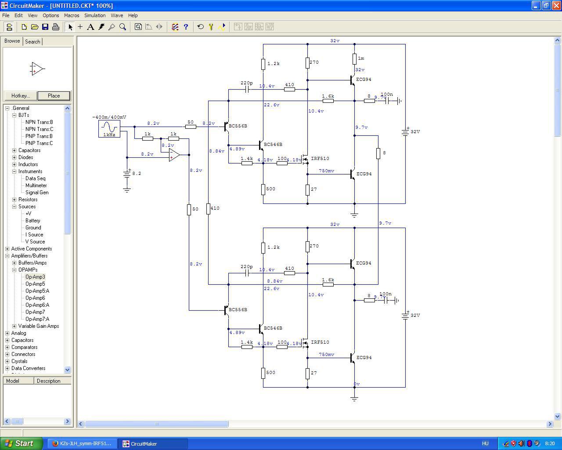Pick the Zoom magnifier tool

(x=122, y=27)
